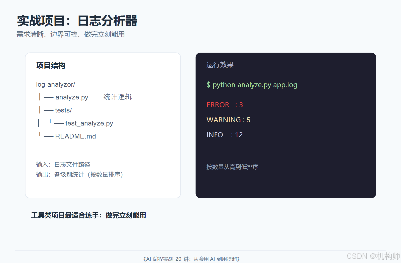Click the title 实战项目：日志分析器
Screen dimensions: 401x263
77,21
